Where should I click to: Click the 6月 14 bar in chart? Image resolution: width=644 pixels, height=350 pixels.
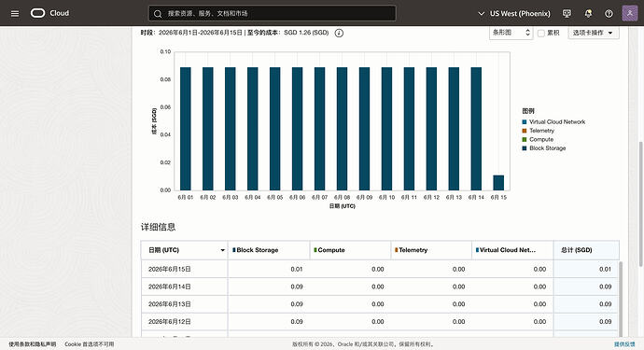(x=476, y=129)
